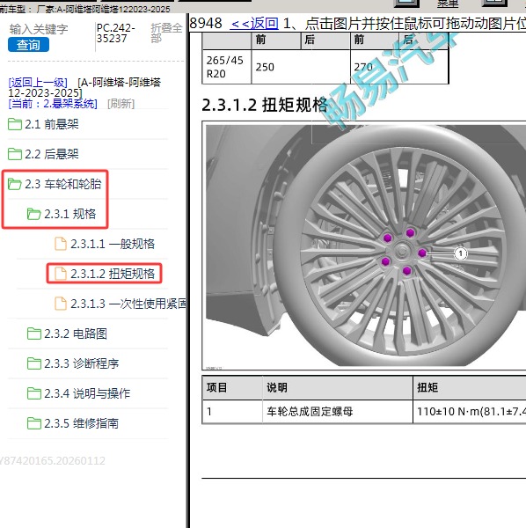
Task: Click the 2.3.1.2 扭矩规格 heading
Action: coord(265,105)
